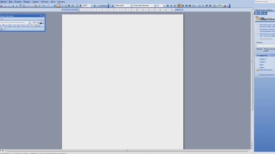Click the sort ascending icon in Tables and Borders
The width and height of the screenshot is (275, 154).
tap(2, 29)
